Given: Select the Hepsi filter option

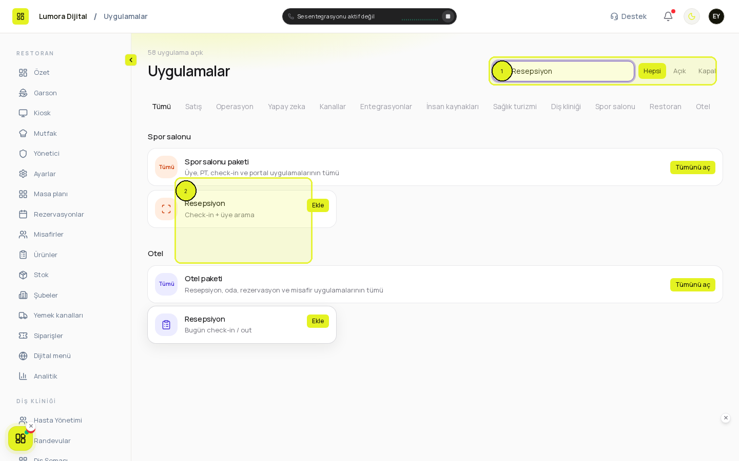Looking at the screenshot, I should click(652, 71).
